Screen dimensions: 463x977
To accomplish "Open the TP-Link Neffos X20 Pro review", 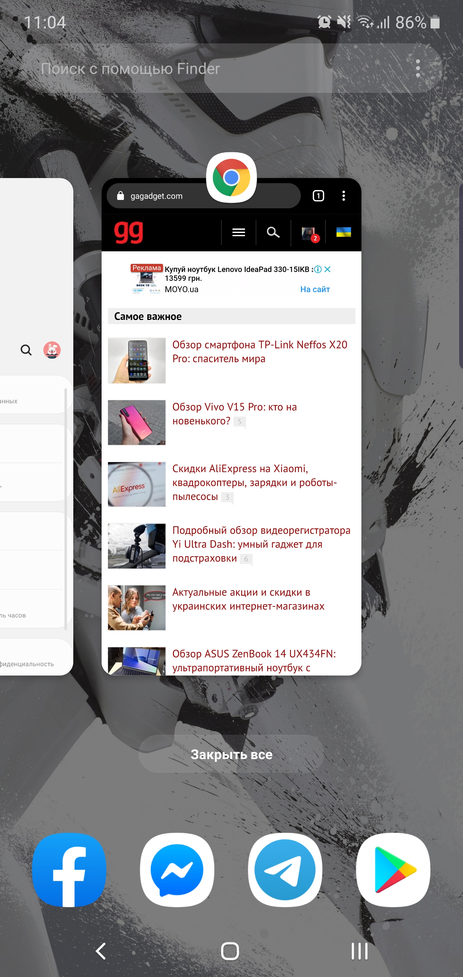I will (x=259, y=352).
